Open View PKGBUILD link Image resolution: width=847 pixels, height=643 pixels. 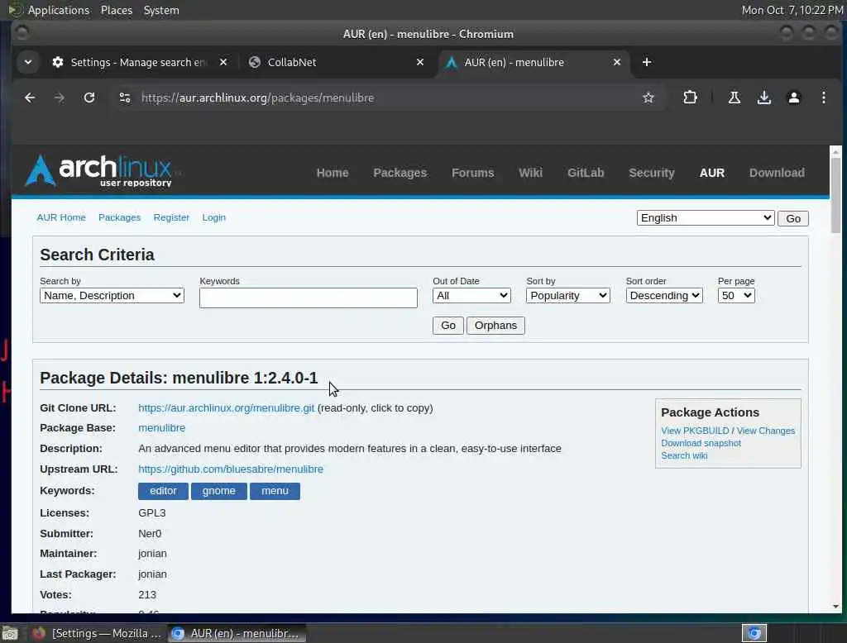[x=695, y=431]
